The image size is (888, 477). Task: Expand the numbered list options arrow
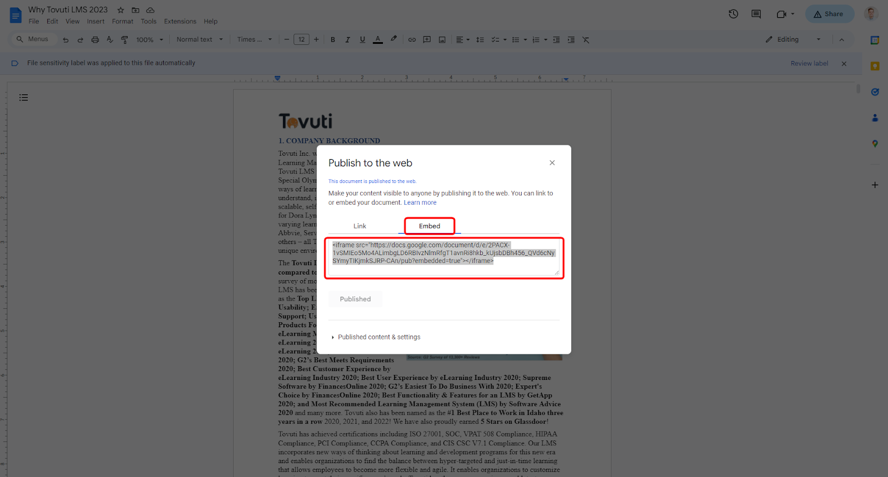pyautogui.click(x=546, y=40)
